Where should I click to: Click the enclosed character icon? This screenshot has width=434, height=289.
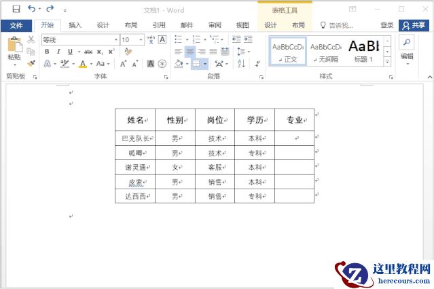click(x=162, y=64)
